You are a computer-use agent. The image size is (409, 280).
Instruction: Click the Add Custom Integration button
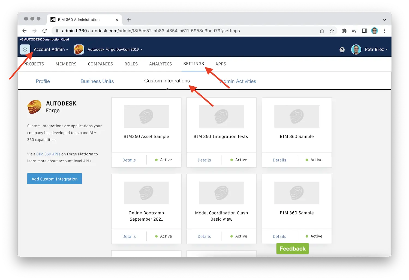pyautogui.click(x=55, y=179)
